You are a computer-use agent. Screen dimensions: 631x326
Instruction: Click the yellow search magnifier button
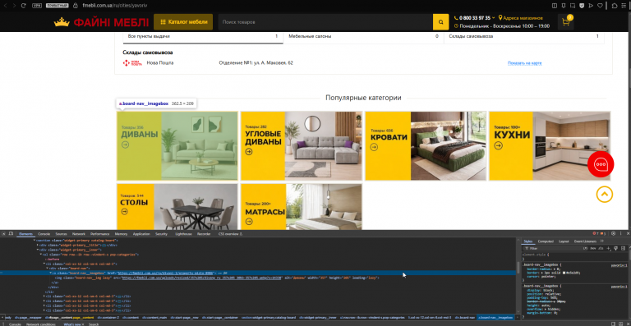point(440,22)
